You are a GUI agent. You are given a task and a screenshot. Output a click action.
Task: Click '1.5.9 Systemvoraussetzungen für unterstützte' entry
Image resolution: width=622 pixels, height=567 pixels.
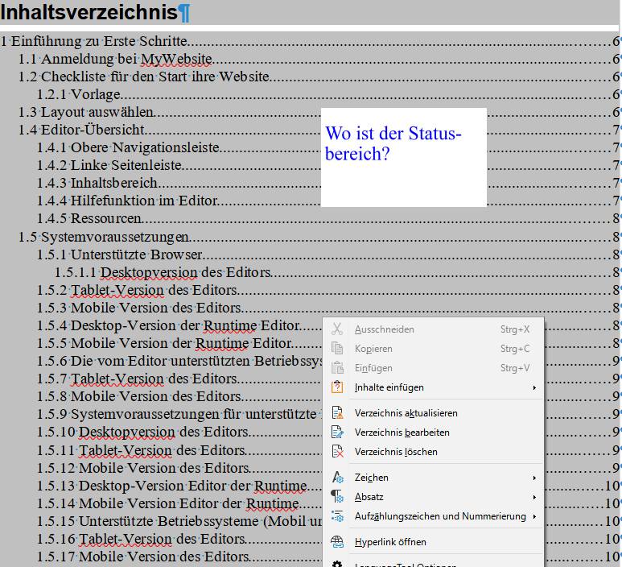coord(177,414)
